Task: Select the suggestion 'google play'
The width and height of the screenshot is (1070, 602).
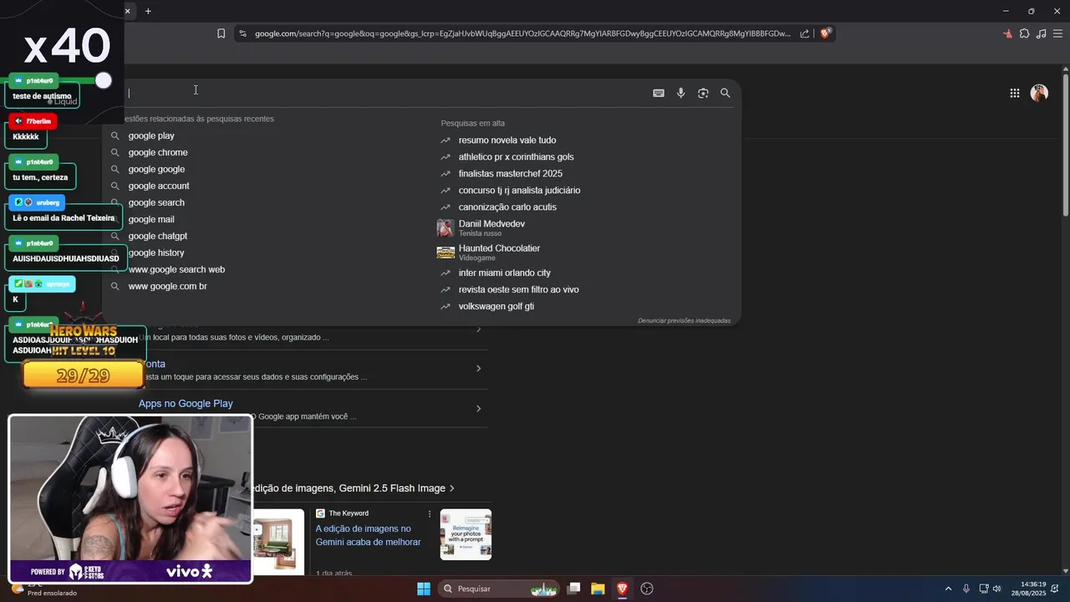Action: 151,135
